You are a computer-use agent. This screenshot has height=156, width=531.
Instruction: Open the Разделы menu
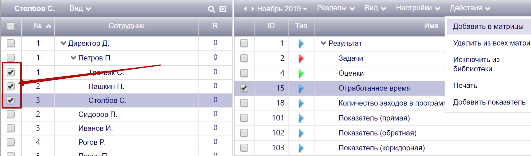point(336,8)
